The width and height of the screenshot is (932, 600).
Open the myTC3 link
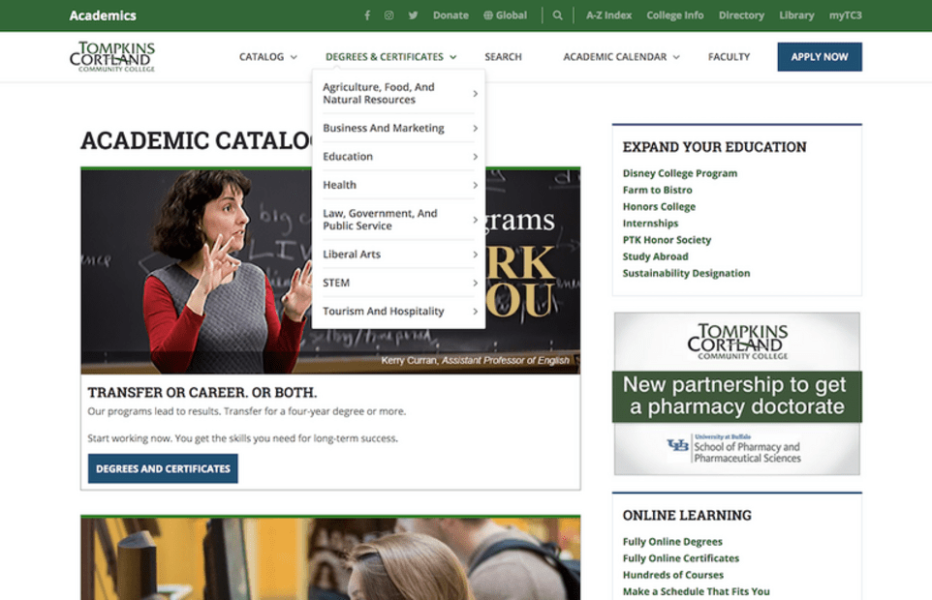point(845,15)
